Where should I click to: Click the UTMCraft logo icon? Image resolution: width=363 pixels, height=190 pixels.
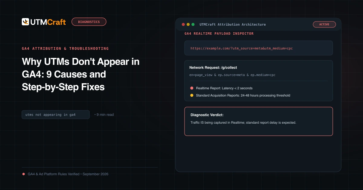tap(25, 22)
